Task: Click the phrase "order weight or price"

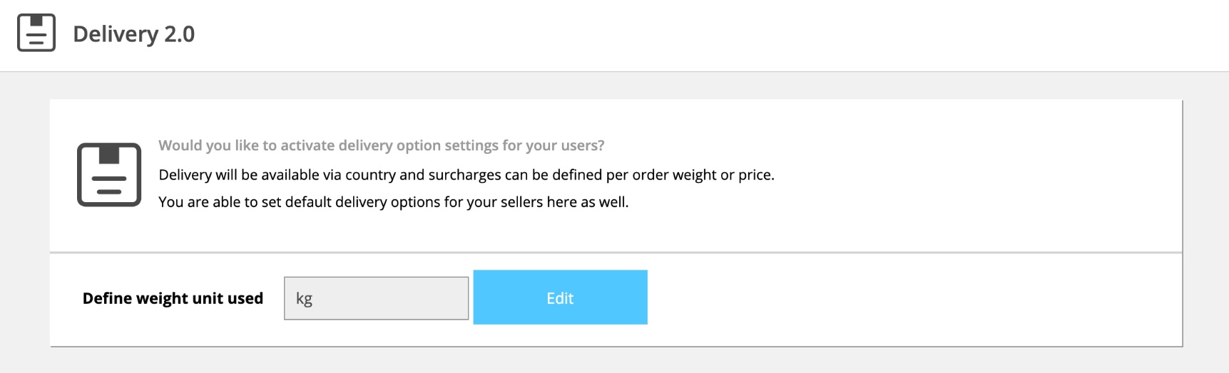Action: coord(703,175)
